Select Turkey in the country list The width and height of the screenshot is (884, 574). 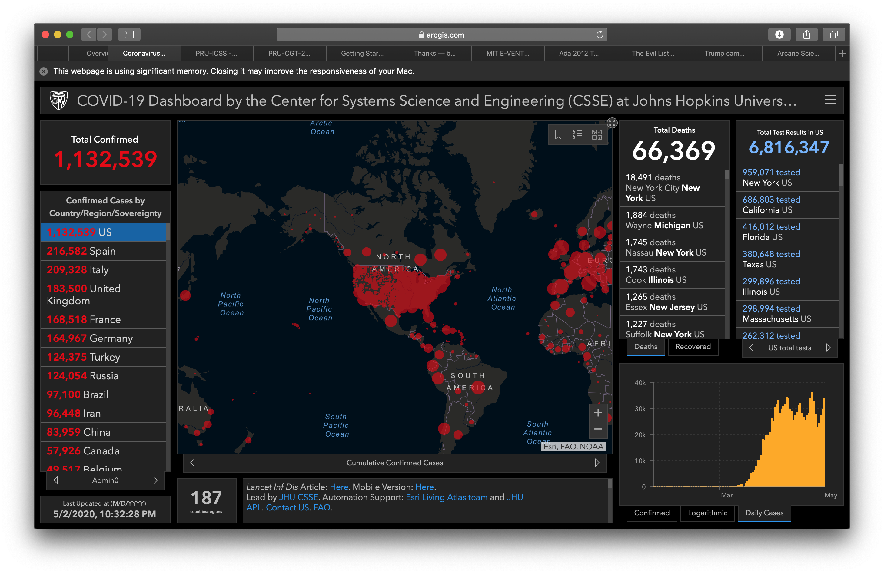click(x=103, y=357)
